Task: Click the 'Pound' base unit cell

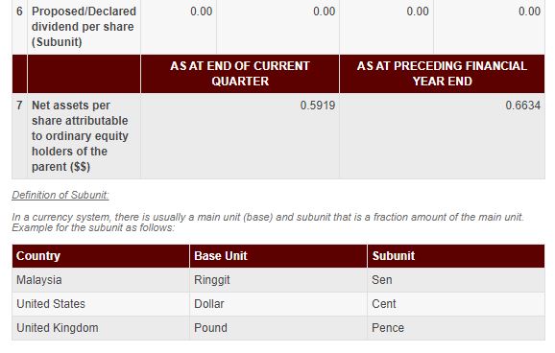Action: [278, 328]
